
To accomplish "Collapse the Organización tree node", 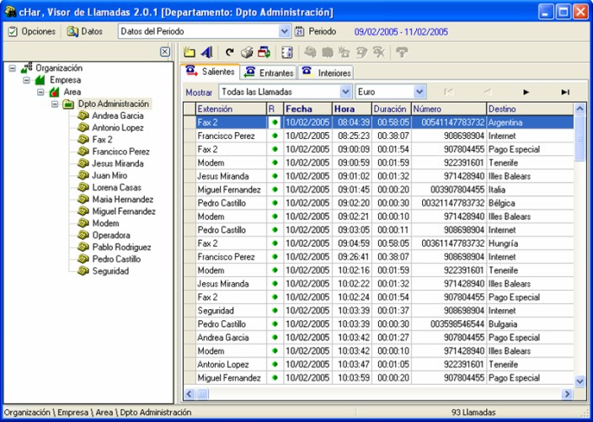I will (x=13, y=68).
